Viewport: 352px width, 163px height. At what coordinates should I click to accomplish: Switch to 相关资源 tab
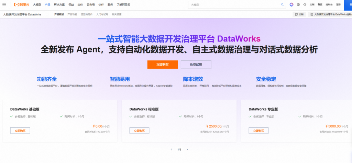[x=117, y=14]
